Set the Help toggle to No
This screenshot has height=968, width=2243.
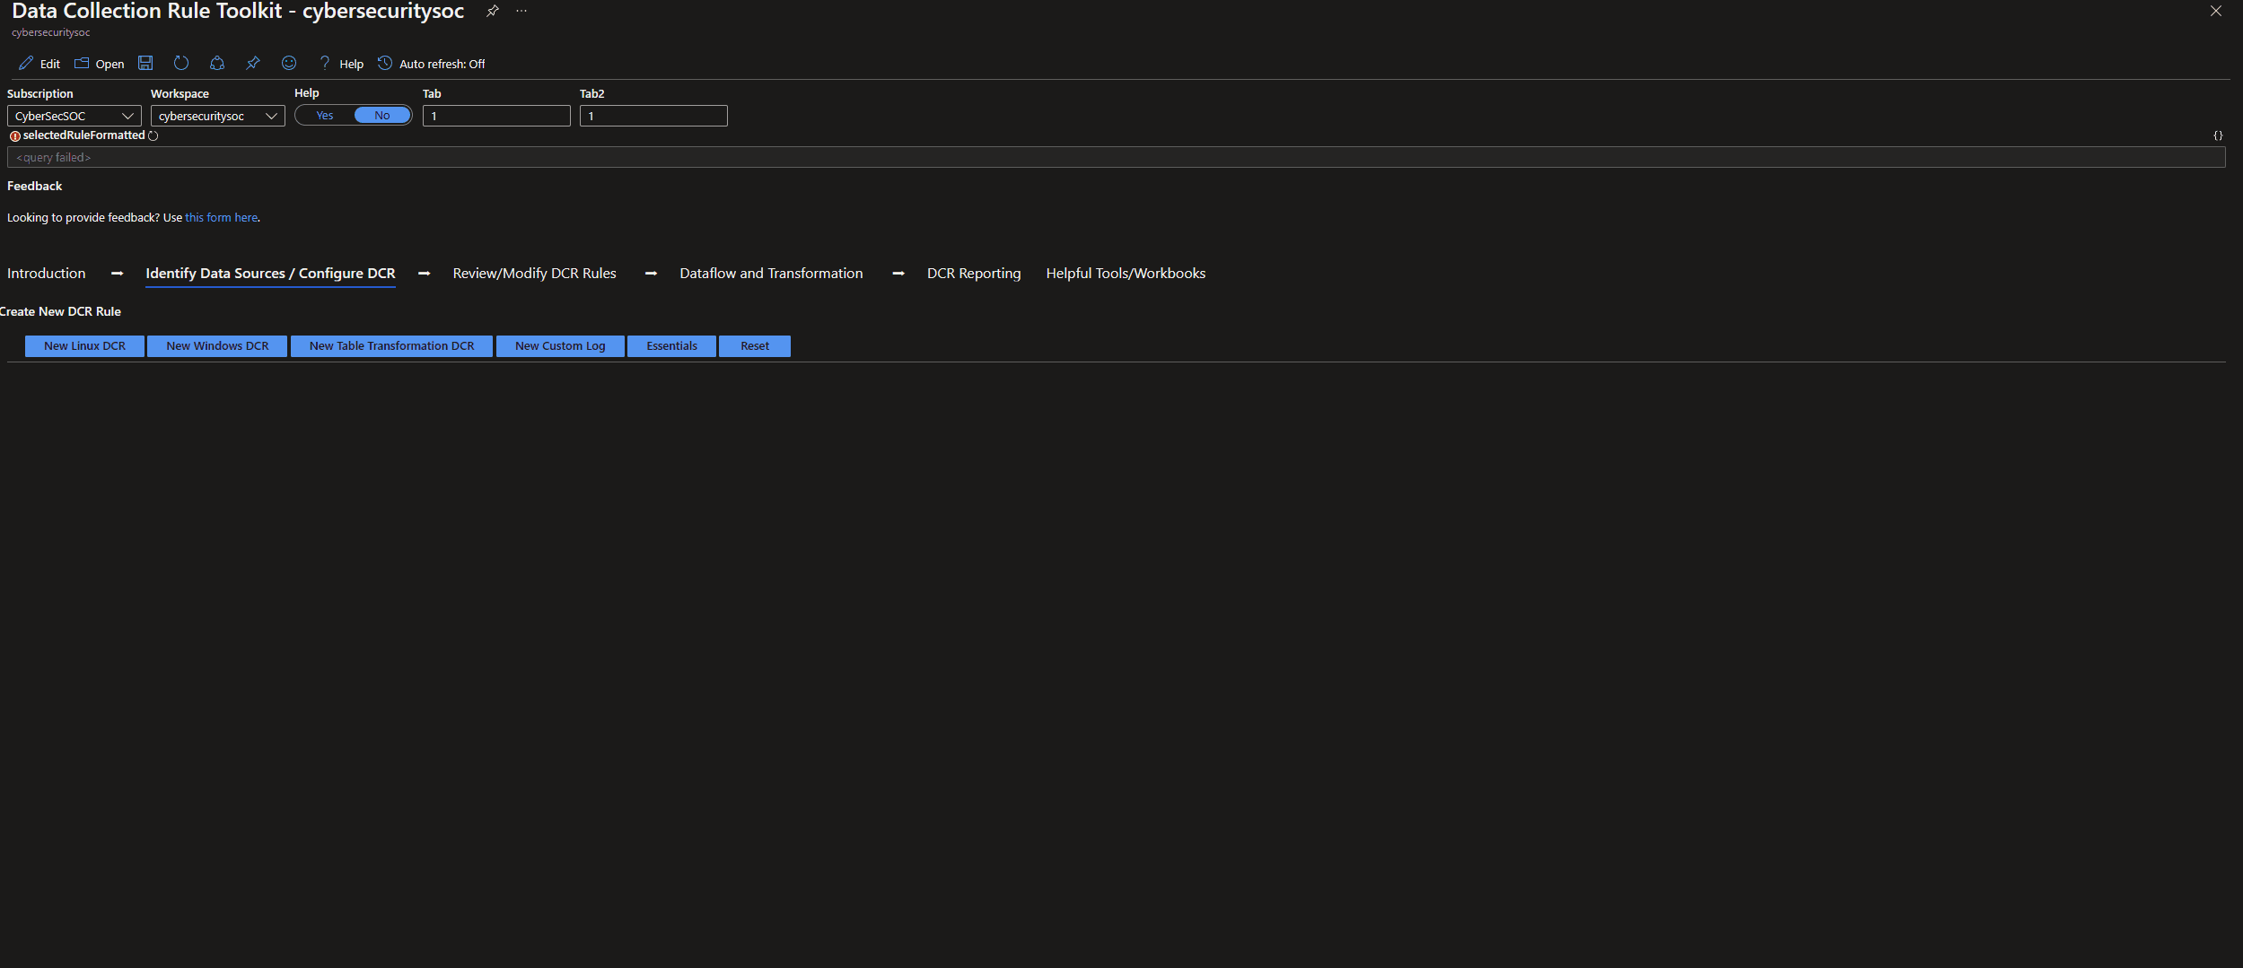[x=382, y=116]
